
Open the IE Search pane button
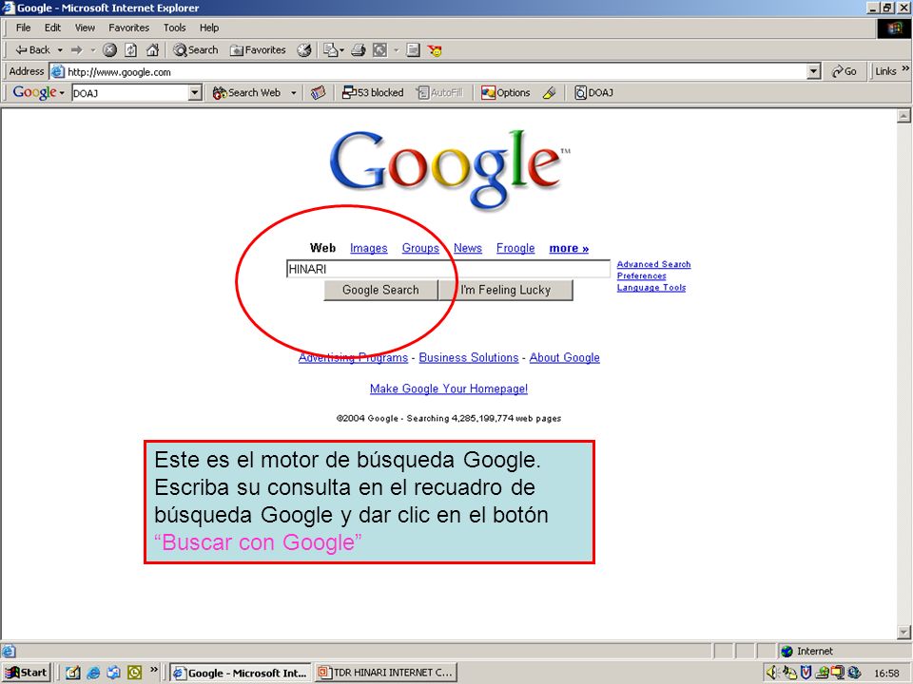point(196,50)
